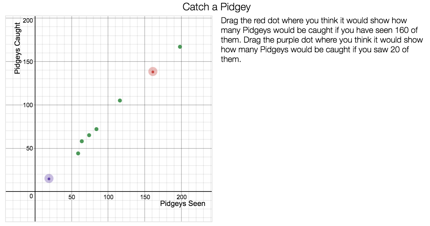Click the green point at 58 caught

click(x=82, y=141)
